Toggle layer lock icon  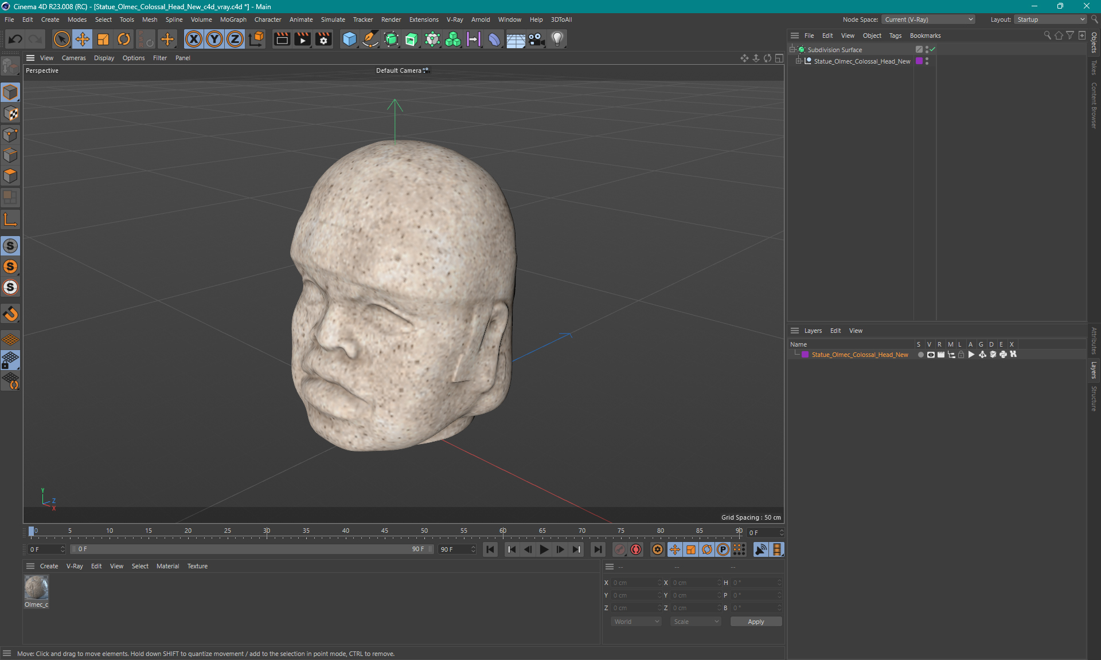[961, 355]
